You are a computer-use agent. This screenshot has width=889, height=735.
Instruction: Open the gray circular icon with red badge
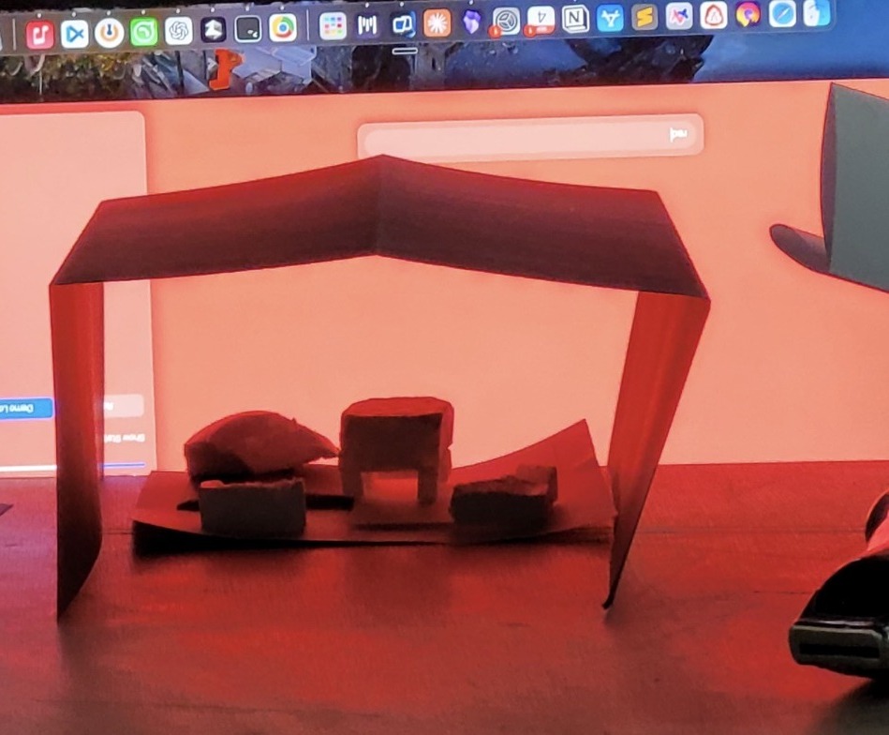tap(506, 22)
